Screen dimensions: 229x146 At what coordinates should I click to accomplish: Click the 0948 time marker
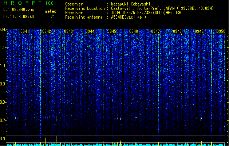177,31
